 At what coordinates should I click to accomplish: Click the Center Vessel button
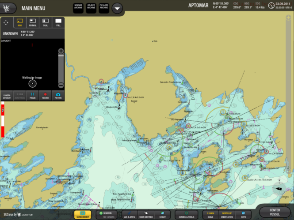click(x=275, y=212)
